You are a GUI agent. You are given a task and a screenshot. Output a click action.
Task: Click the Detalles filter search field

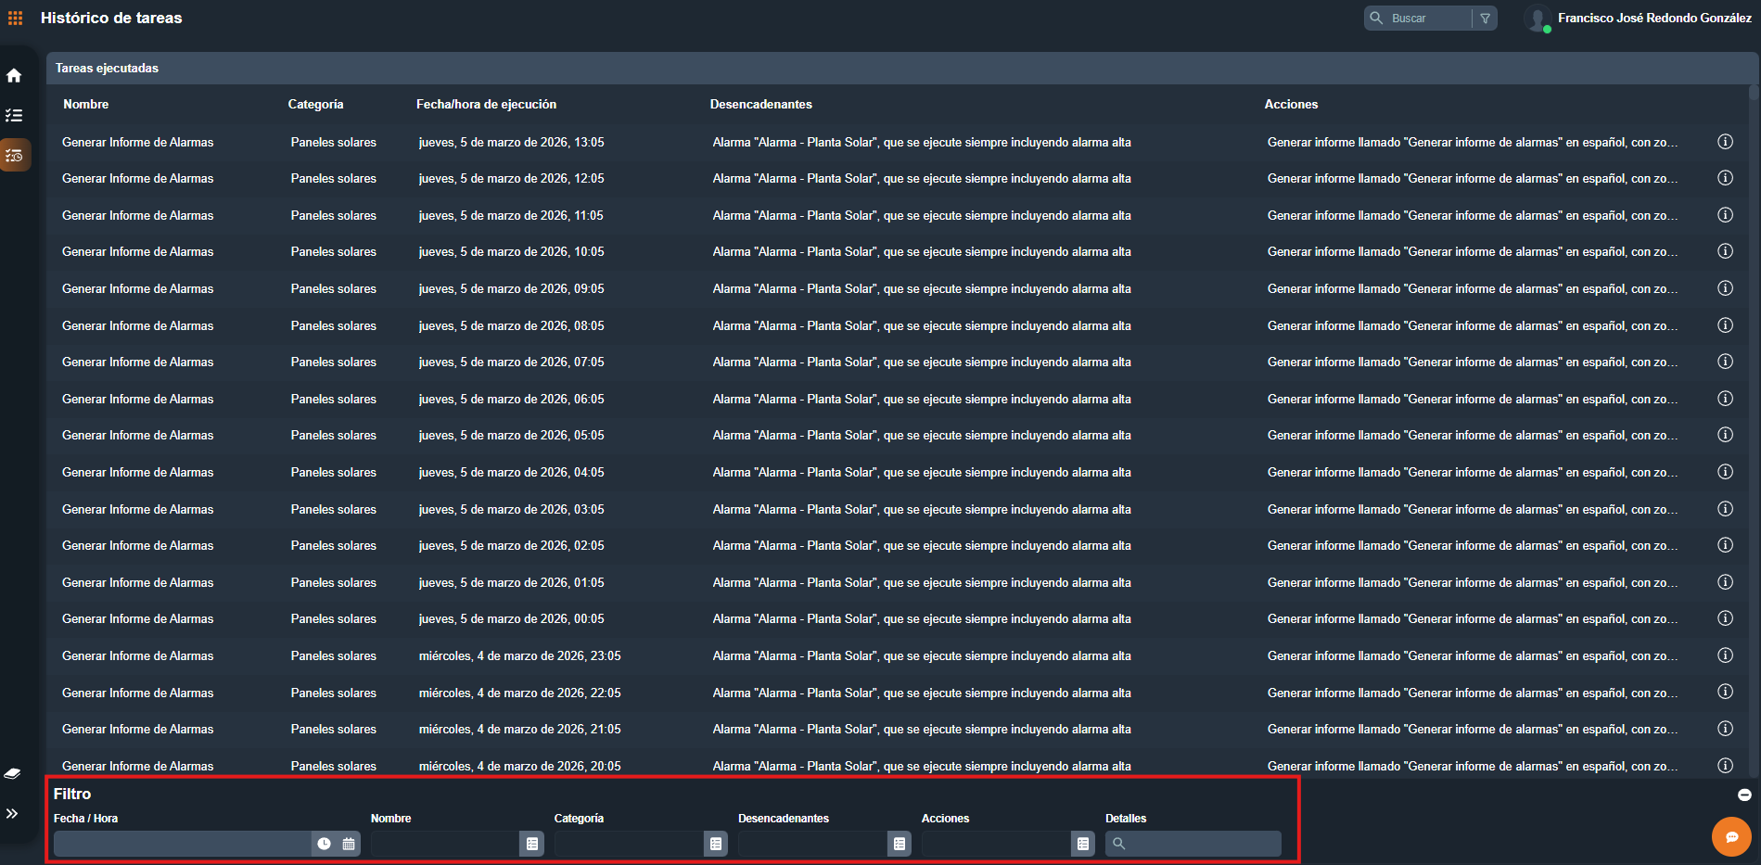click(1201, 844)
